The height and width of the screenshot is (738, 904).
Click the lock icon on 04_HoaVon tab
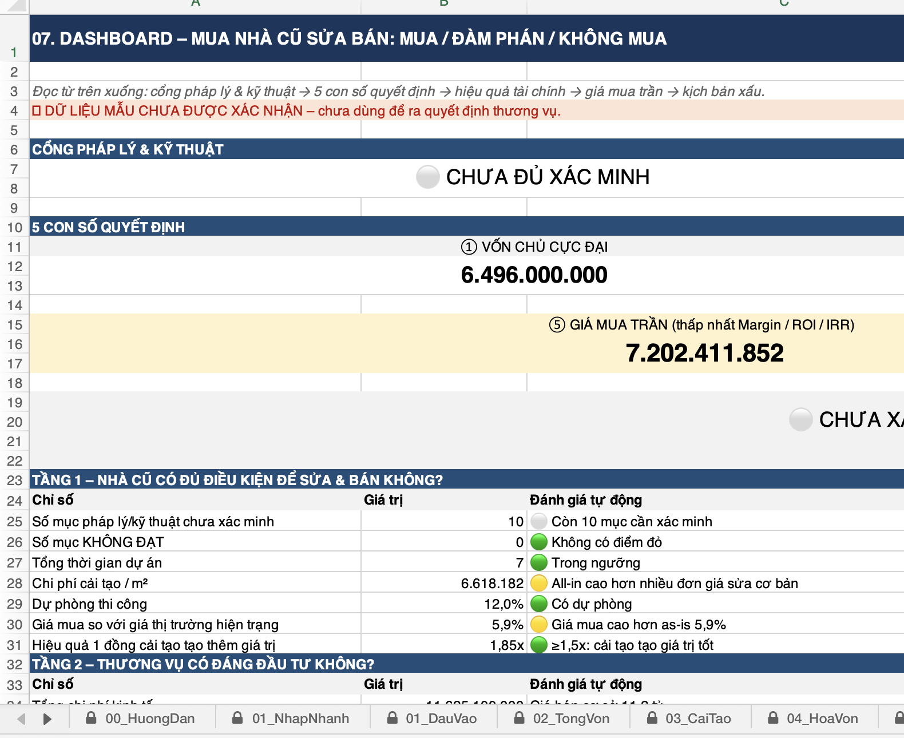click(774, 717)
